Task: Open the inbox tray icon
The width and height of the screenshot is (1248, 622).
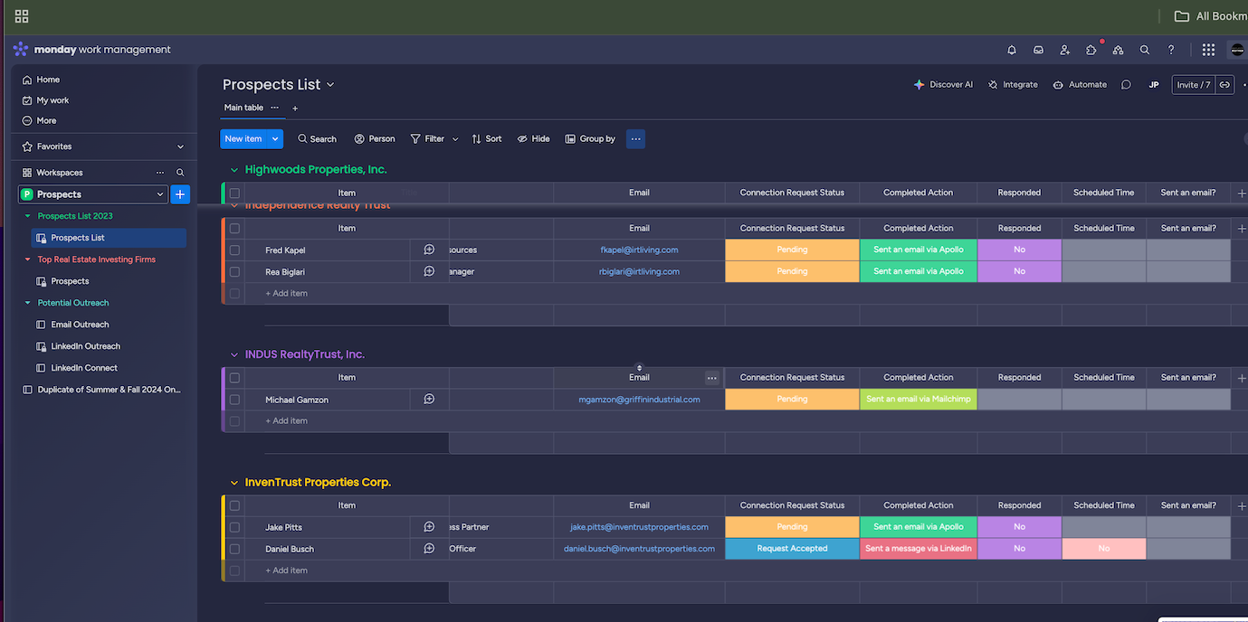Action: coord(1038,50)
